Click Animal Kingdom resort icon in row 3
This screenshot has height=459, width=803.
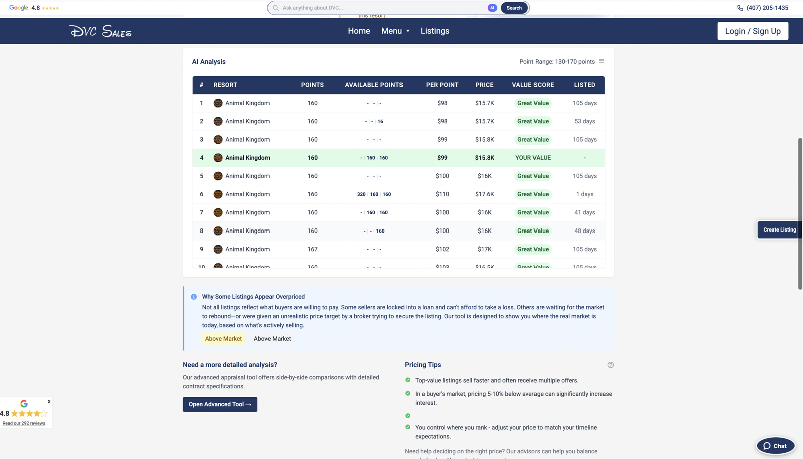point(218,140)
